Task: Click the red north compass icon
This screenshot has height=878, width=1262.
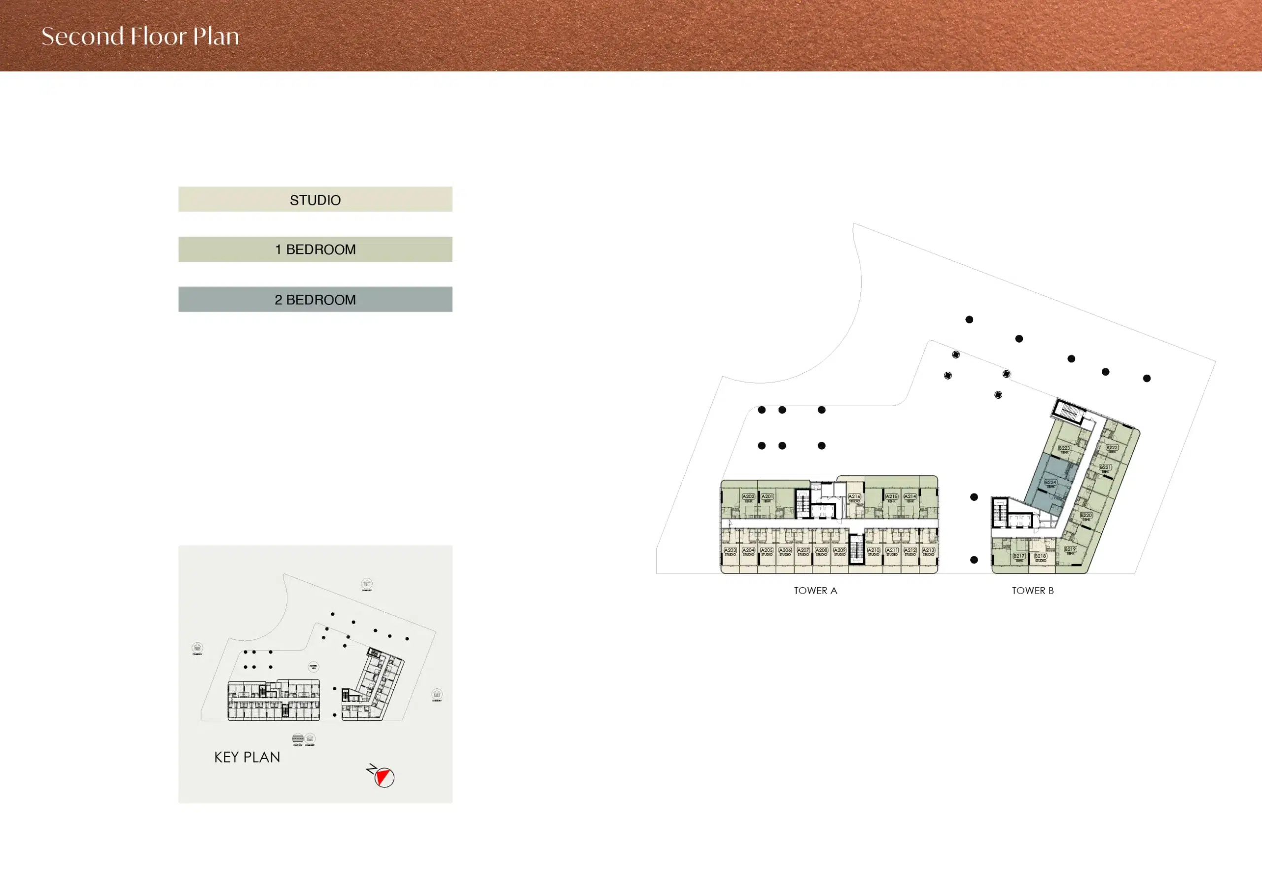Action: 384,777
